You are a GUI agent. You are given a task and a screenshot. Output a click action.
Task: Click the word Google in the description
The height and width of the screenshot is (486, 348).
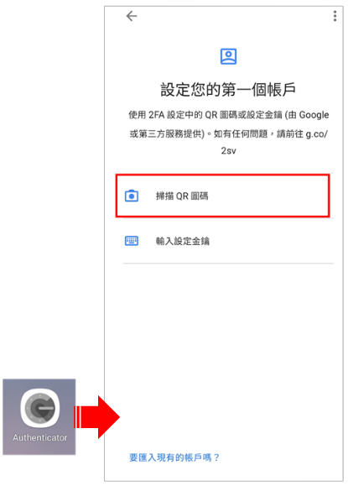(x=314, y=115)
